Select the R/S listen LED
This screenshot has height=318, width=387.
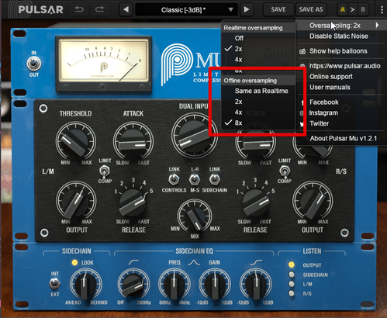click(x=292, y=293)
